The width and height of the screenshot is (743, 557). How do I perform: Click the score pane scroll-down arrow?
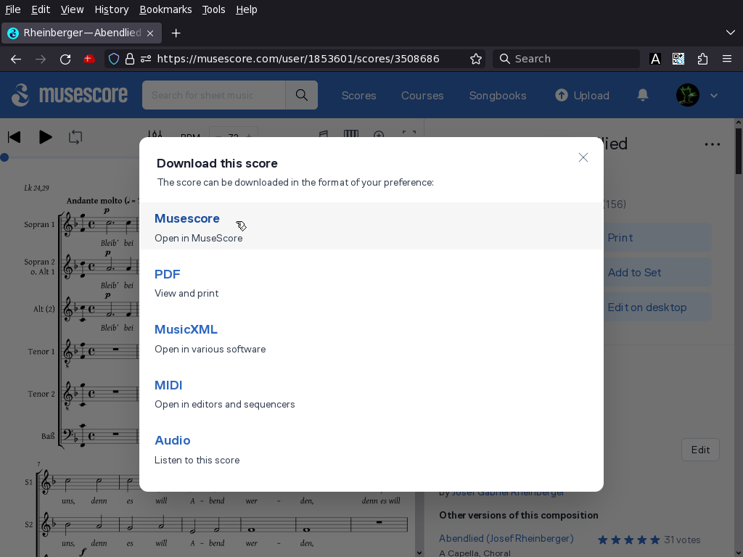[x=419, y=553]
